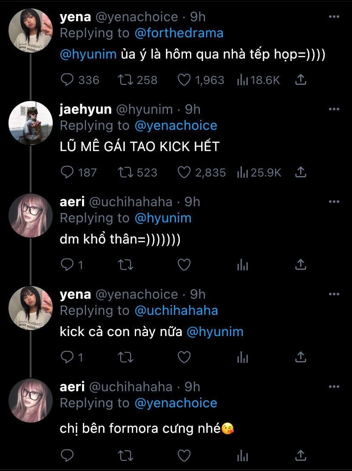Open @hyunim mention in yena's first tweet
The width and height of the screenshot is (352, 471).
(x=88, y=55)
